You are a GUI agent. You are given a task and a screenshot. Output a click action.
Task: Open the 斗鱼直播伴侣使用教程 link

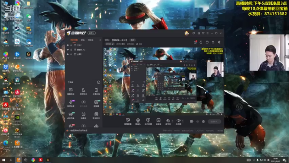[x=78, y=130]
